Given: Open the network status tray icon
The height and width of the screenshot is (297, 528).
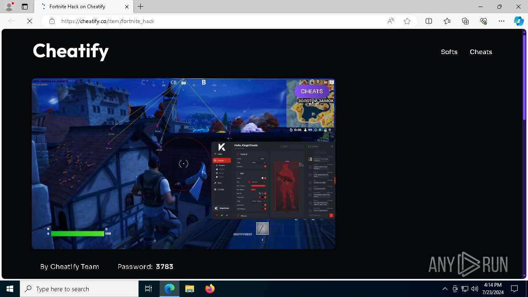Looking at the screenshot, I should pos(465,289).
